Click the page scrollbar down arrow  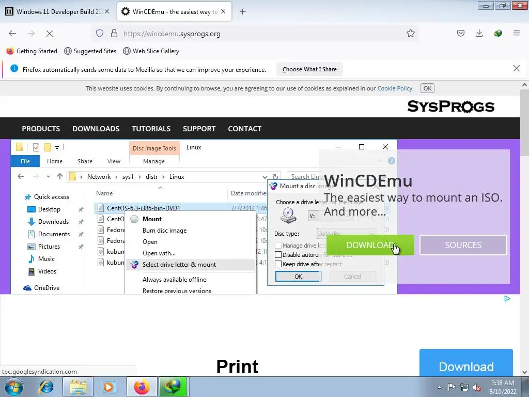click(x=524, y=372)
